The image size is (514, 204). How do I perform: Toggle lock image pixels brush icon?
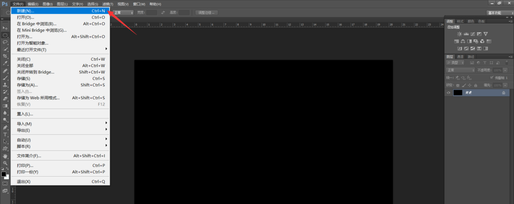click(x=463, y=86)
